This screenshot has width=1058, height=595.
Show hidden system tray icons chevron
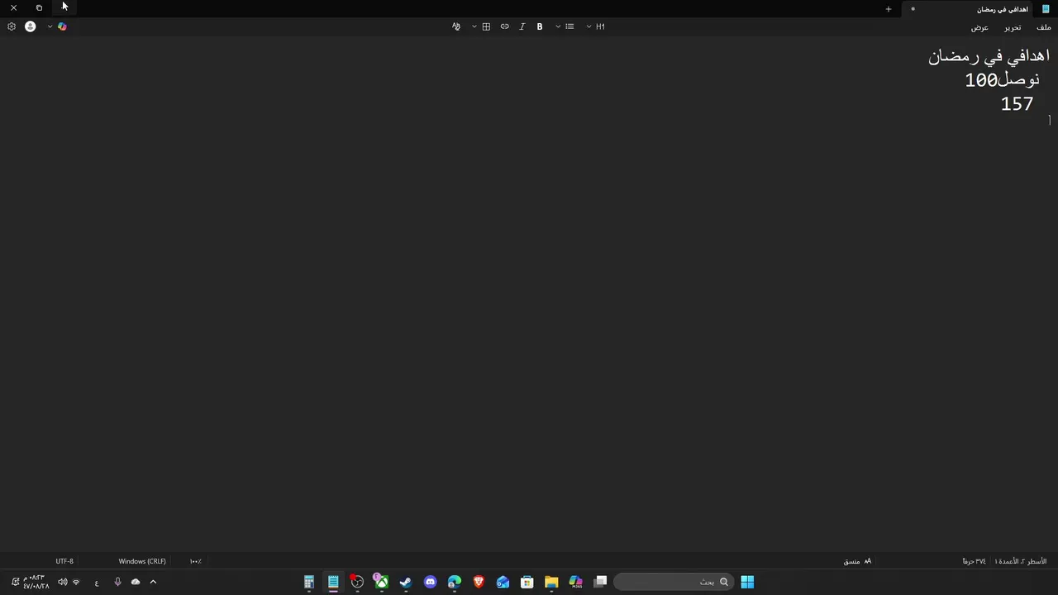point(153,582)
